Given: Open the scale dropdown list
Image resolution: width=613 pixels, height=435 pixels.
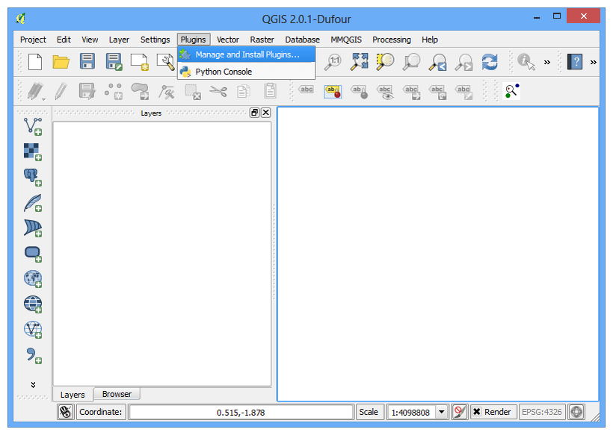Looking at the screenshot, I should click(x=441, y=412).
